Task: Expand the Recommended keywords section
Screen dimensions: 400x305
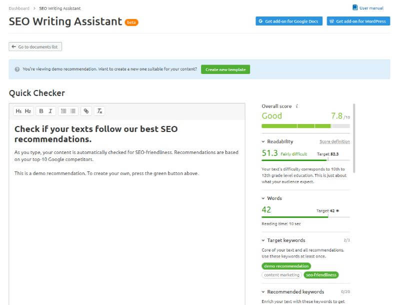Action: pyautogui.click(x=262, y=291)
